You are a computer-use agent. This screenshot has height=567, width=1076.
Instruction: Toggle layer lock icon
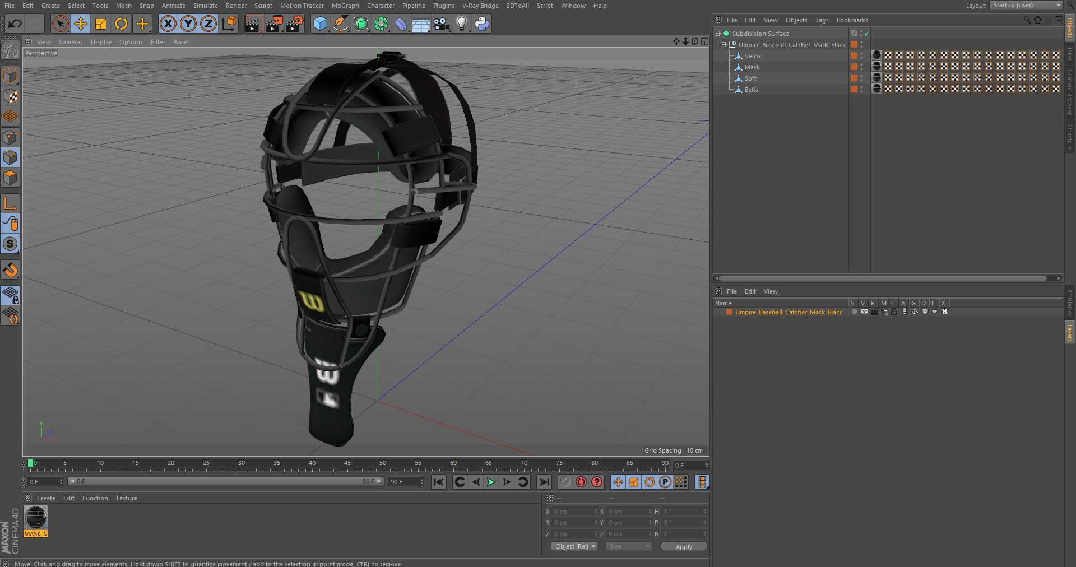[x=894, y=312]
